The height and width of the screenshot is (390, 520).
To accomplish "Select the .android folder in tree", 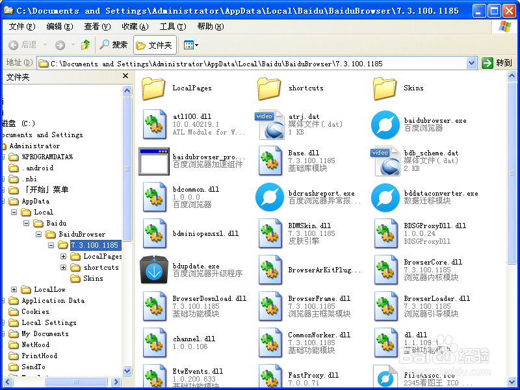I will pos(37,168).
